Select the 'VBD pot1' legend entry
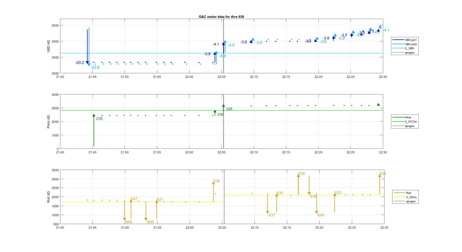Image resolution: width=462 pixels, height=252 pixels. click(x=404, y=40)
